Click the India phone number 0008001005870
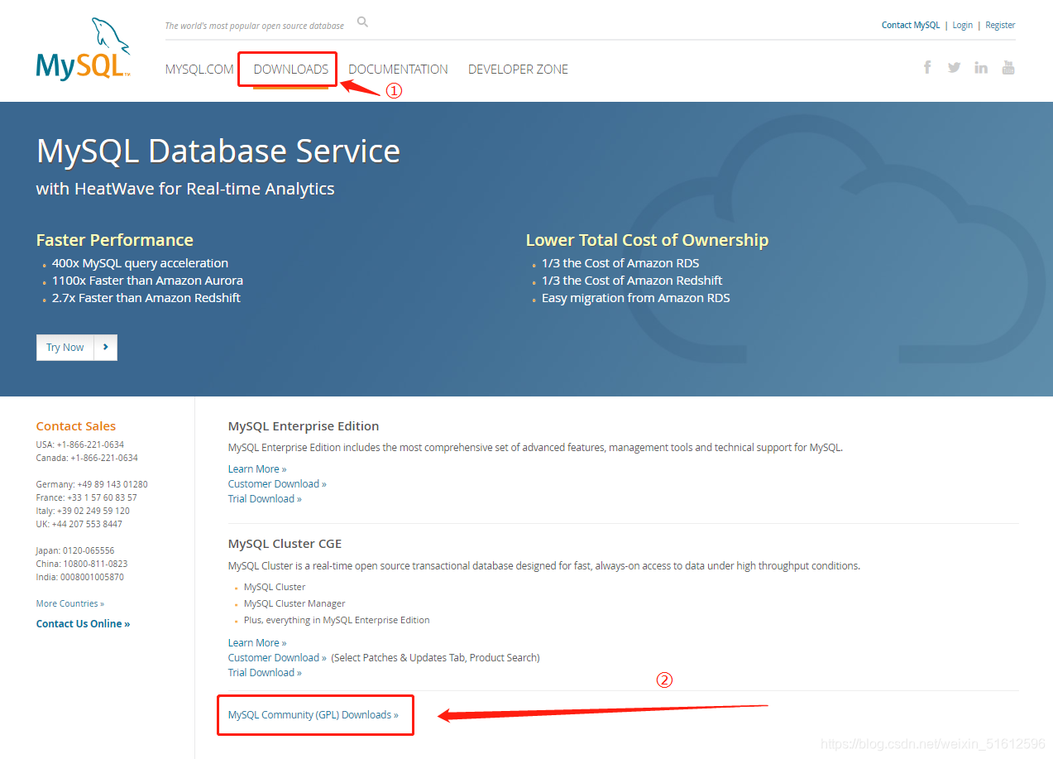The image size is (1053, 759). coord(92,577)
